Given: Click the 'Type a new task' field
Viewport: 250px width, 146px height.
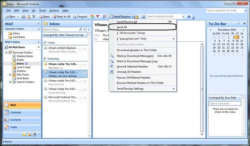Looking at the screenshot, I should click(x=225, y=103).
